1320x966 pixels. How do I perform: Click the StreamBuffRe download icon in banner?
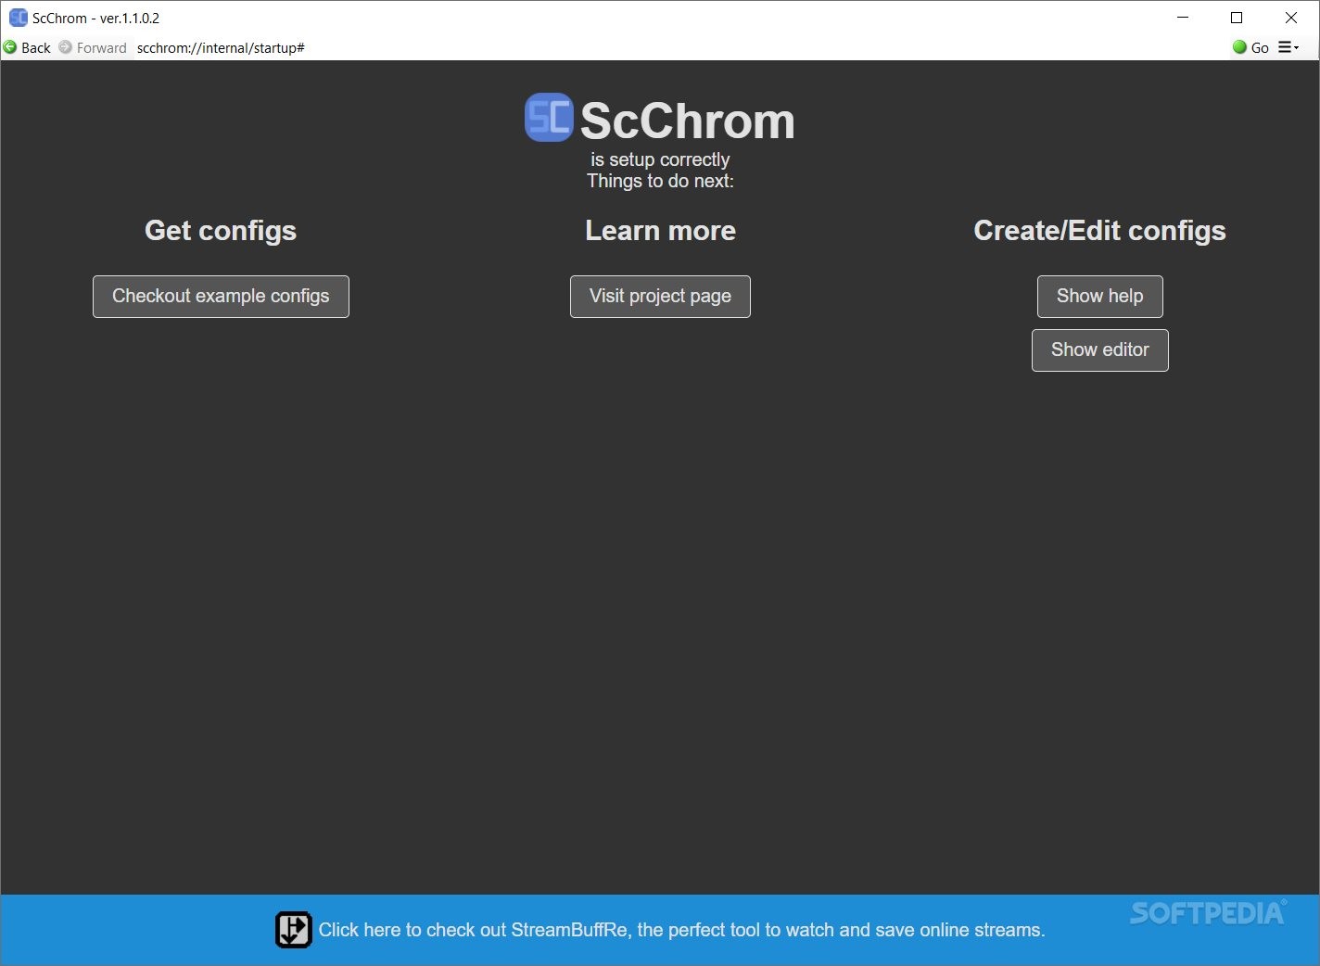pyautogui.click(x=293, y=930)
